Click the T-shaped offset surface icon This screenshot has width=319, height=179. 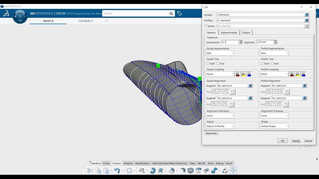coord(199,170)
